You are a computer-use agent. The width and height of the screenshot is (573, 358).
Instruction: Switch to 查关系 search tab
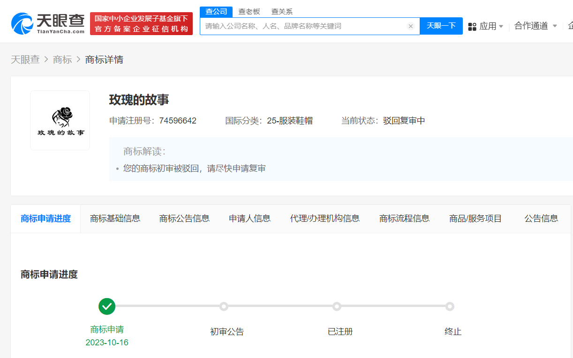coord(282,12)
